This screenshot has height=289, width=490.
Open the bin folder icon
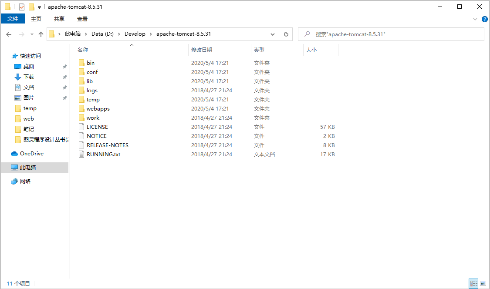click(81, 63)
